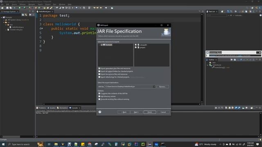Open the File menu

[2, 4]
